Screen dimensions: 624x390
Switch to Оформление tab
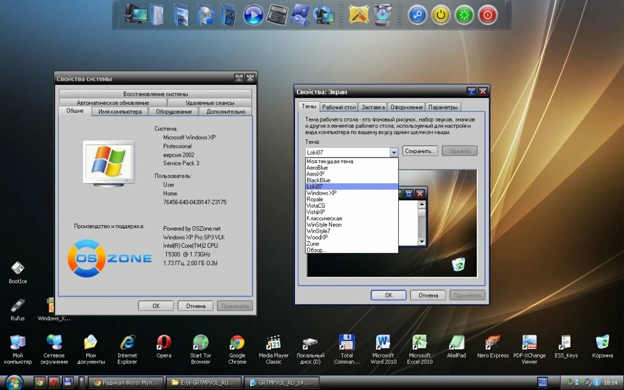[406, 107]
